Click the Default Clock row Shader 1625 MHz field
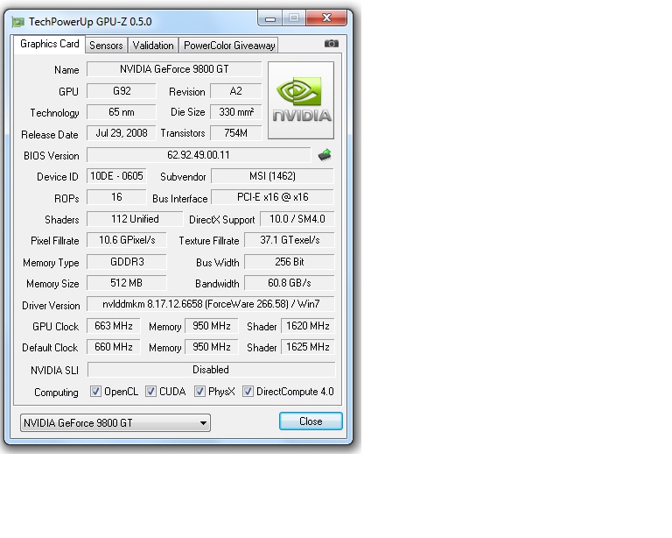672x538 pixels. pyautogui.click(x=308, y=347)
